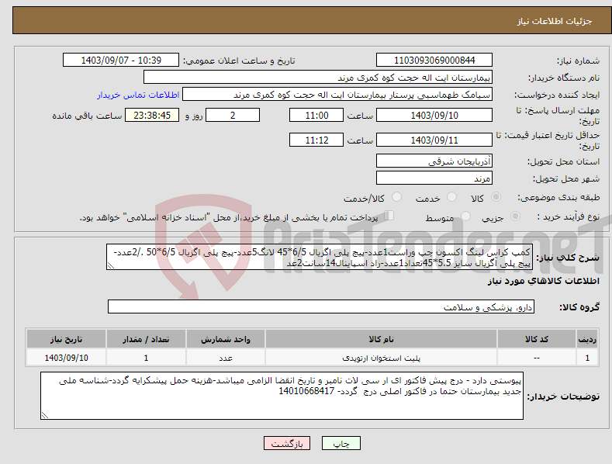Choose the متوسط purchase type radio
The image size is (612, 464).
[465, 216]
